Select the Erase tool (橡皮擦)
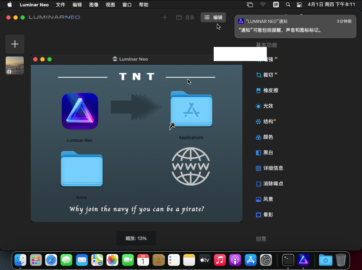The image size is (362, 270). click(x=267, y=90)
